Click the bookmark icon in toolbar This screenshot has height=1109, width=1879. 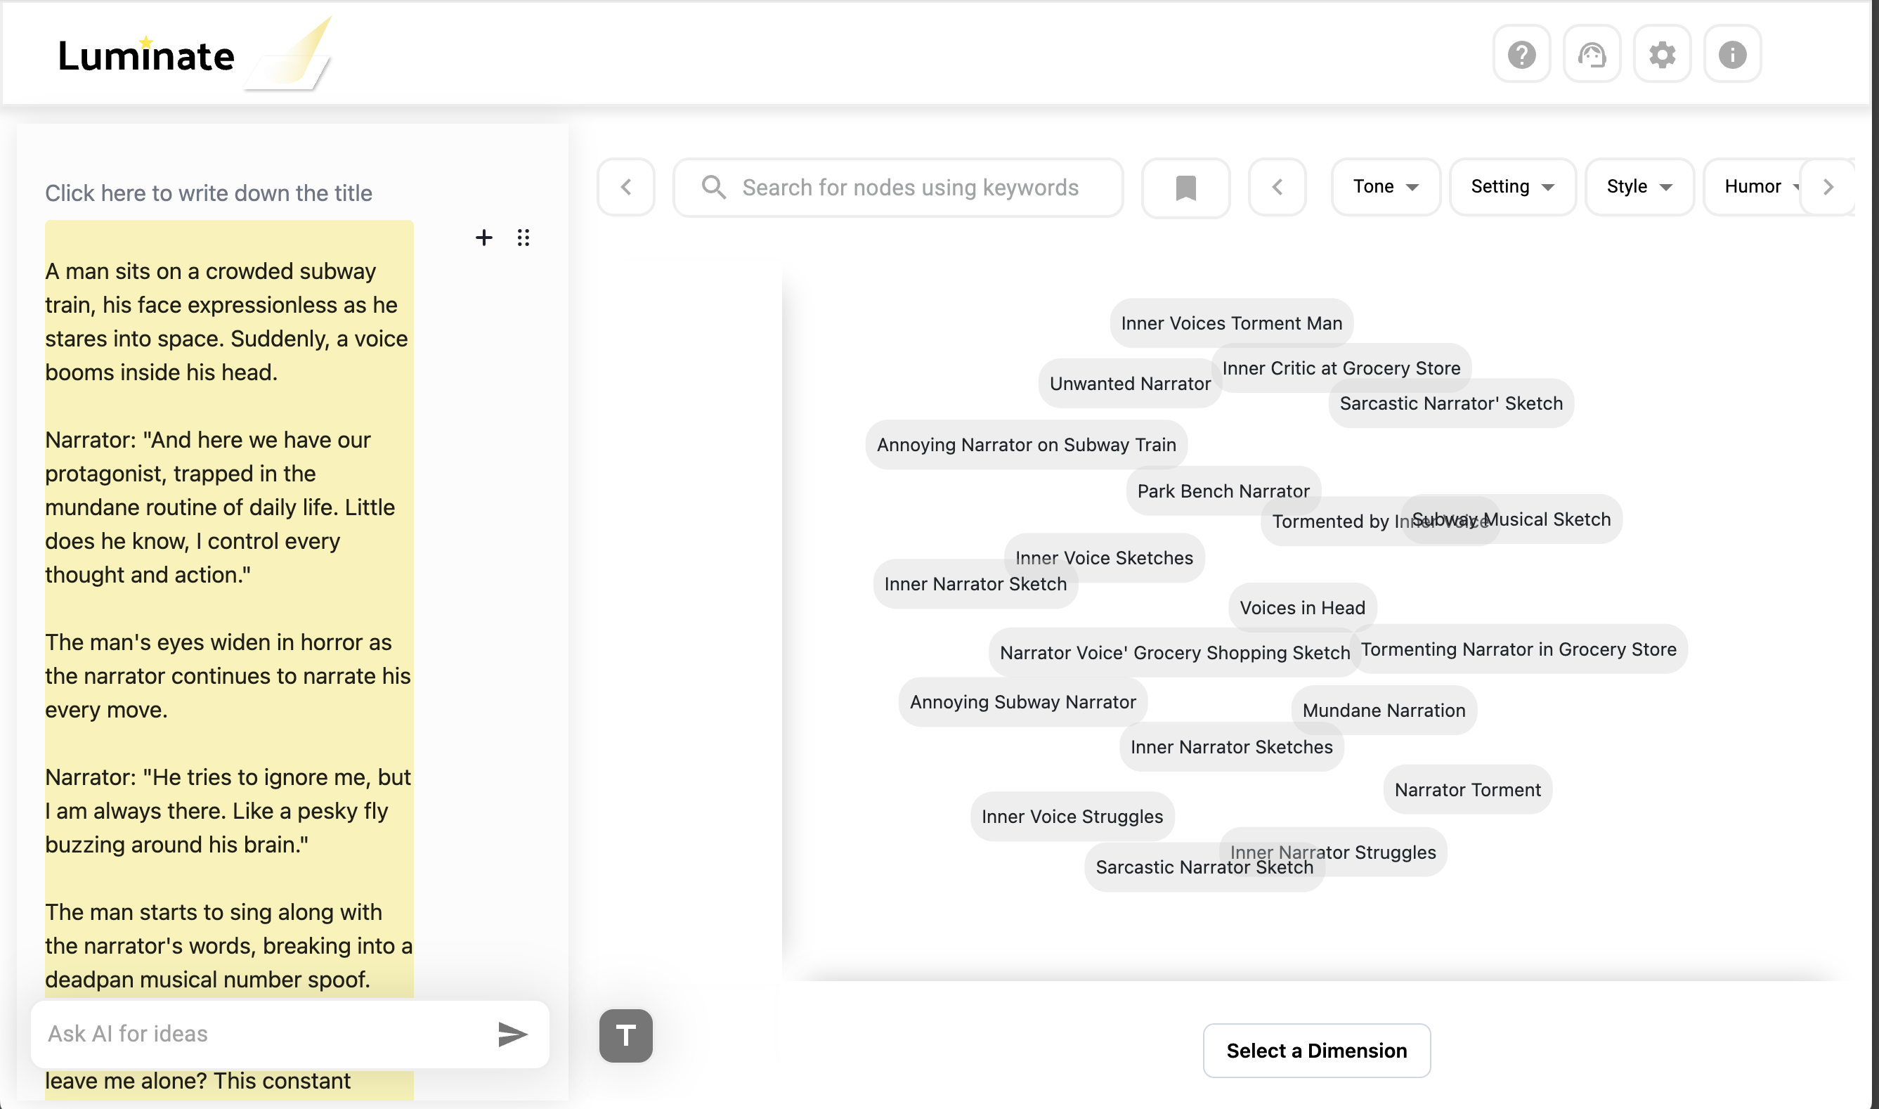pyautogui.click(x=1185, y=188)
